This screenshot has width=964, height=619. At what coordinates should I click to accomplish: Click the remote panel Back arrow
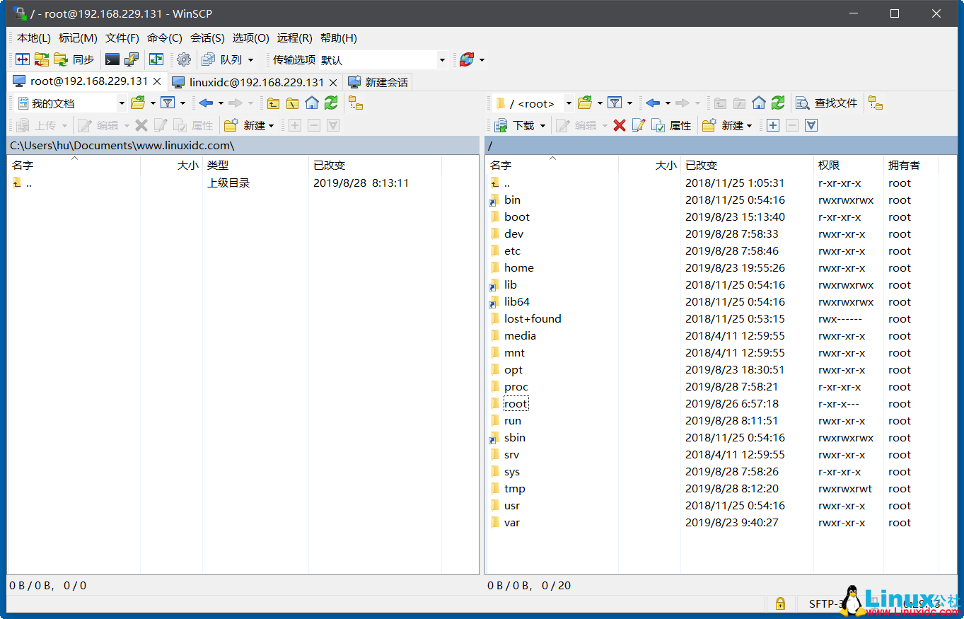point(653,103)
